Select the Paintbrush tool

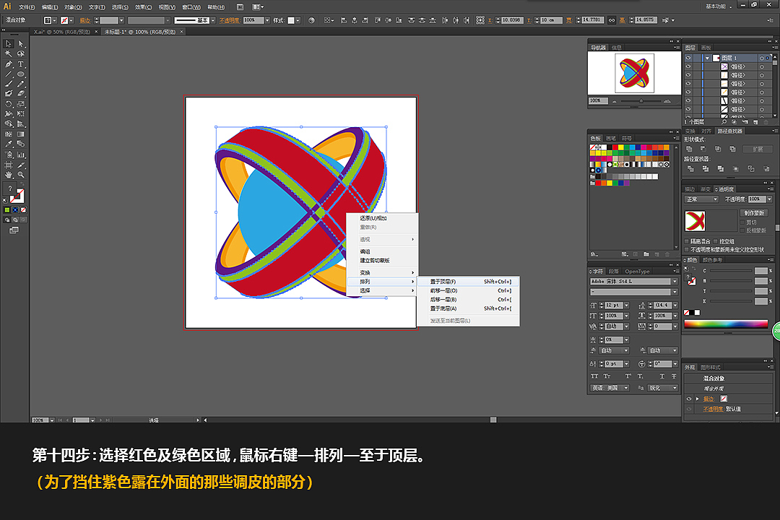click(x=9, y=84)
